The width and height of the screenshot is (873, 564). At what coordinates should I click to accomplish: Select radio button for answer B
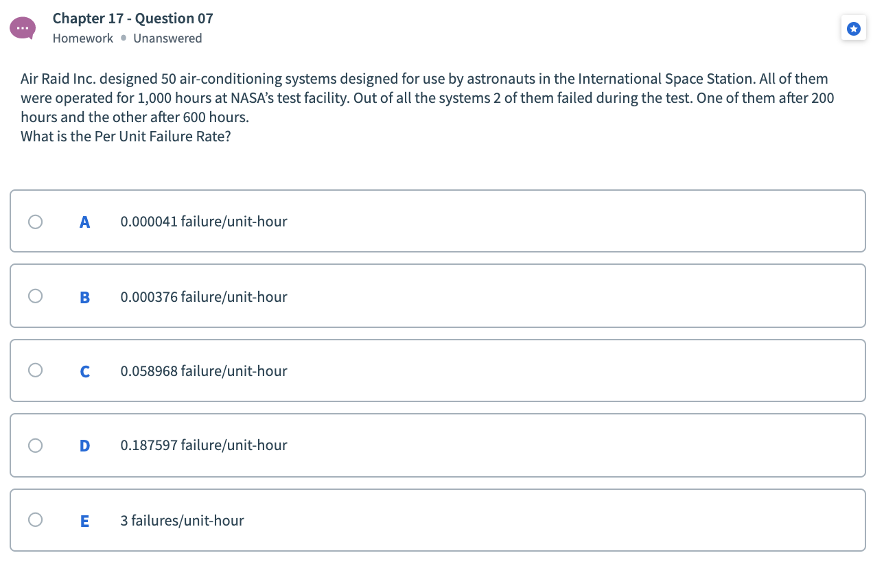click(x=35, y=296)
